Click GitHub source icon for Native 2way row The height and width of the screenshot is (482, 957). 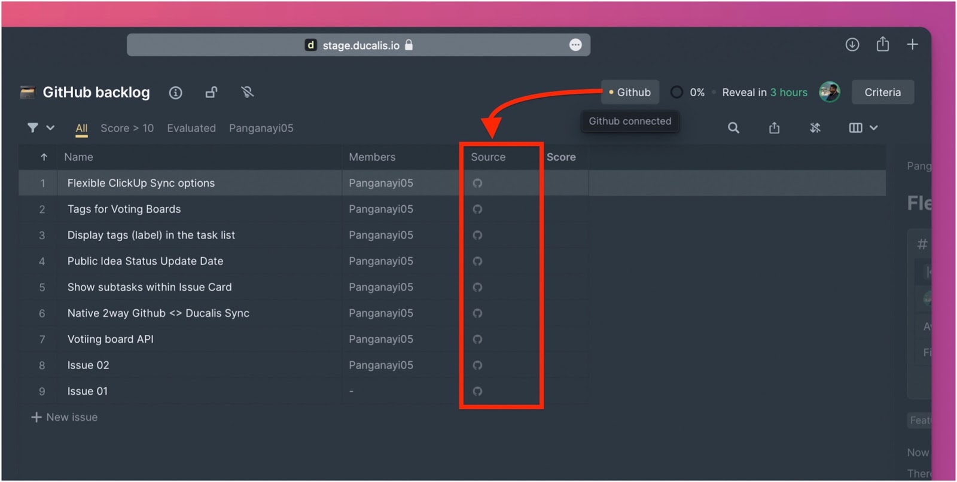(477, 313)
